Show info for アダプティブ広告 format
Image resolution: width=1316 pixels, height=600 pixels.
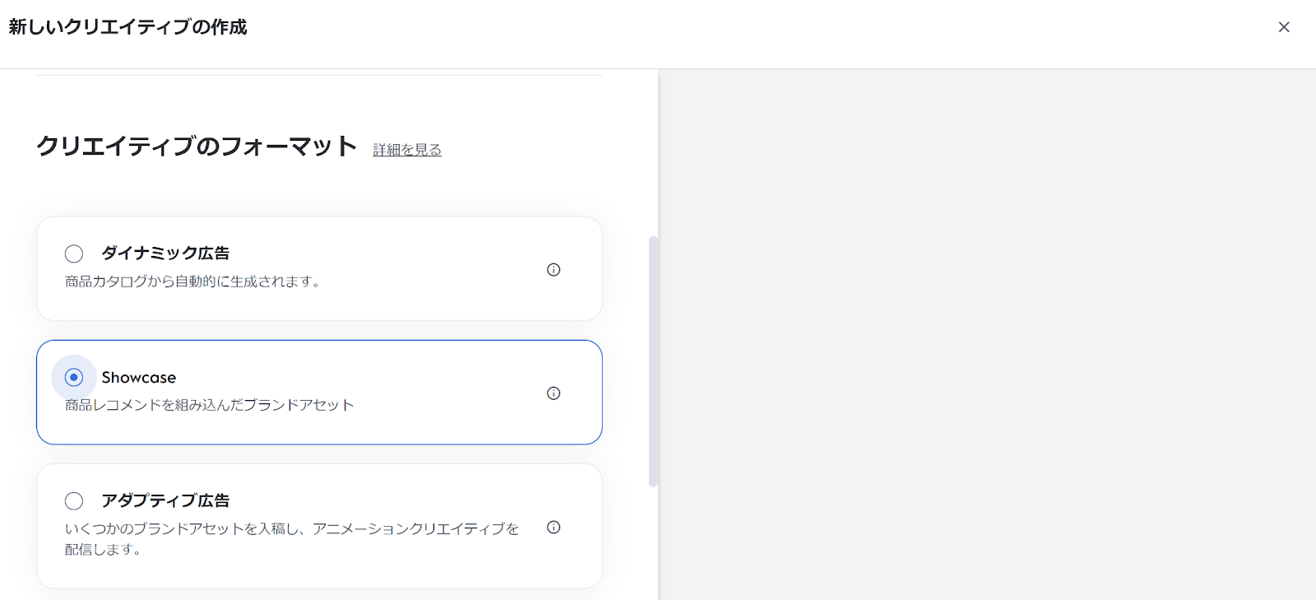(554, 528)
